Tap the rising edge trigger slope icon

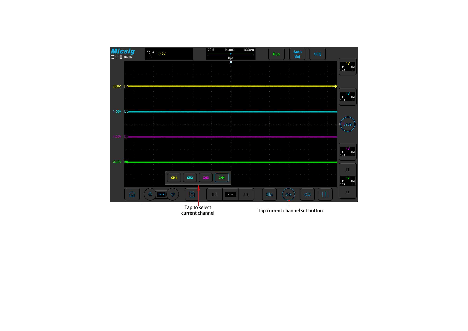tap(149, 57)
